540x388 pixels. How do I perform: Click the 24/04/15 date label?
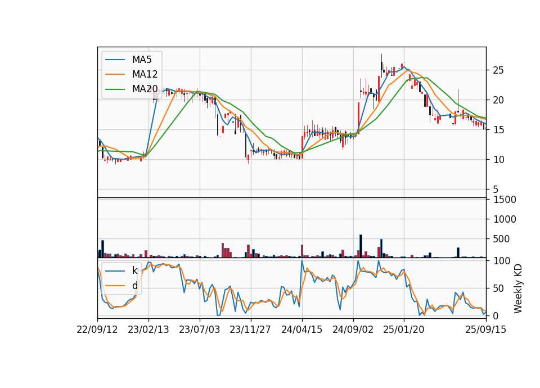(301, 330)
